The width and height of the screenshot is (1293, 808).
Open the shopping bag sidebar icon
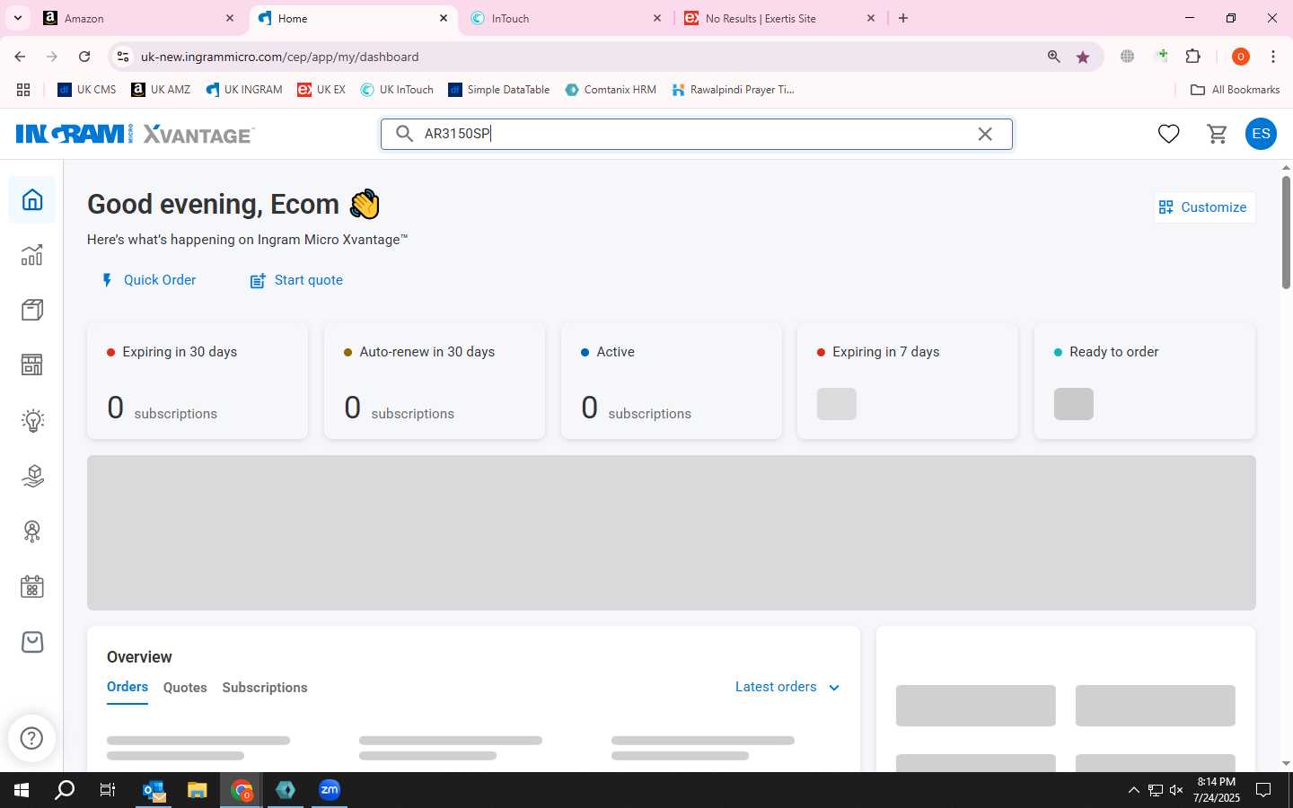tap(32, 642)
